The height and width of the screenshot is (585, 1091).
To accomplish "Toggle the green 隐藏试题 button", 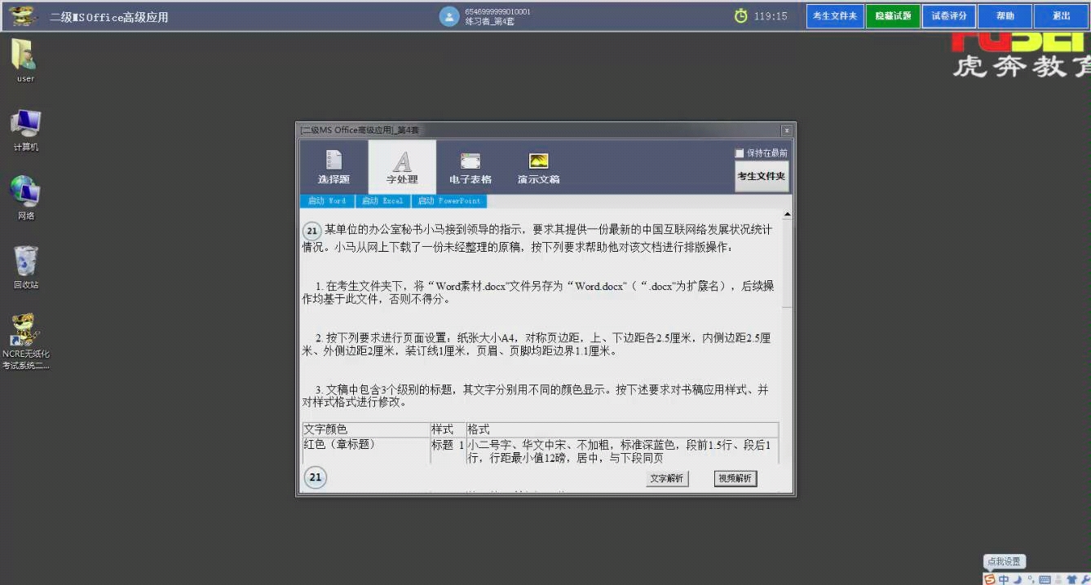I will pyautogui.click(x=892, y=15).
